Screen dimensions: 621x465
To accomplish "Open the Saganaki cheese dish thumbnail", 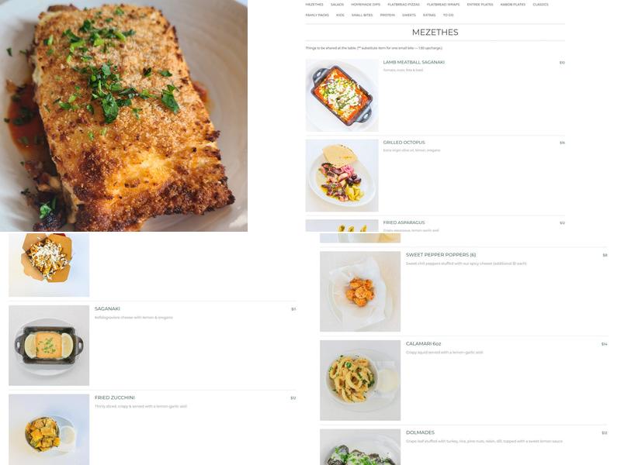I will pos(49,345).
